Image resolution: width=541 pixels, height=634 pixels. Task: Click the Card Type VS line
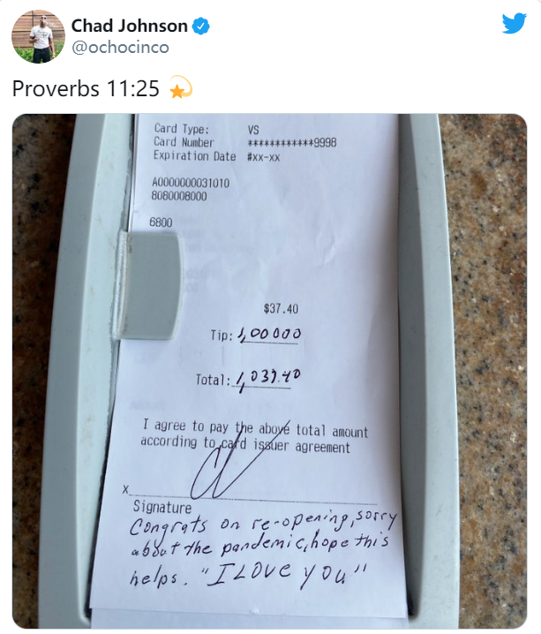[x=207, y=129]
